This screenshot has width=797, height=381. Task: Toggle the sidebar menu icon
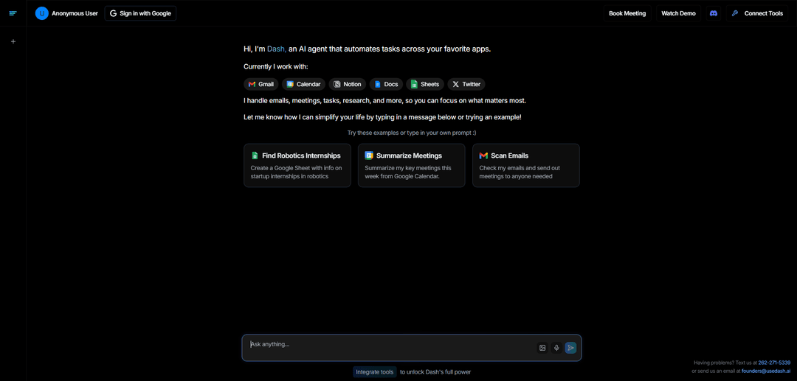13,13
